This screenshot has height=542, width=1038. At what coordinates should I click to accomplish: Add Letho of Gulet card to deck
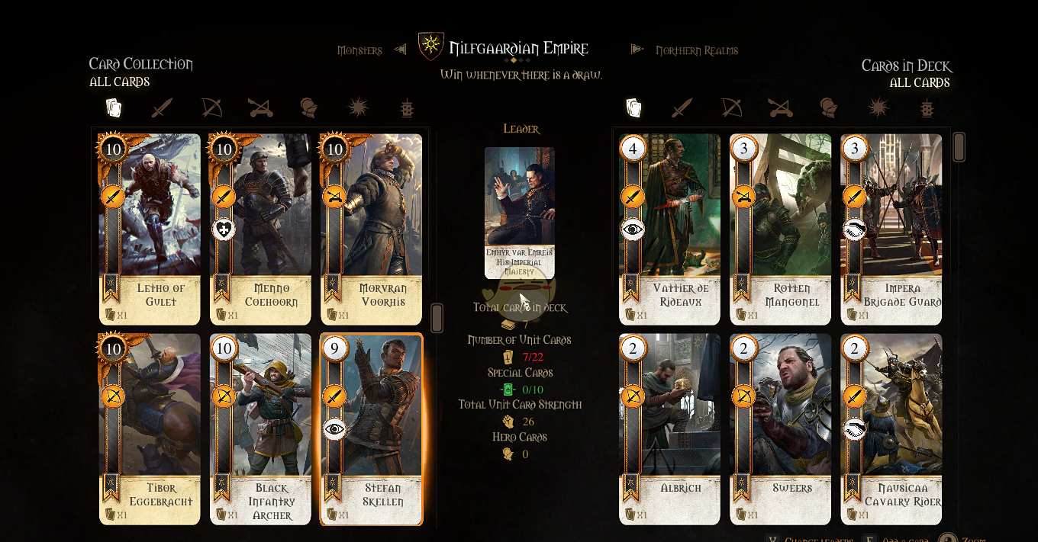point(150,229)
